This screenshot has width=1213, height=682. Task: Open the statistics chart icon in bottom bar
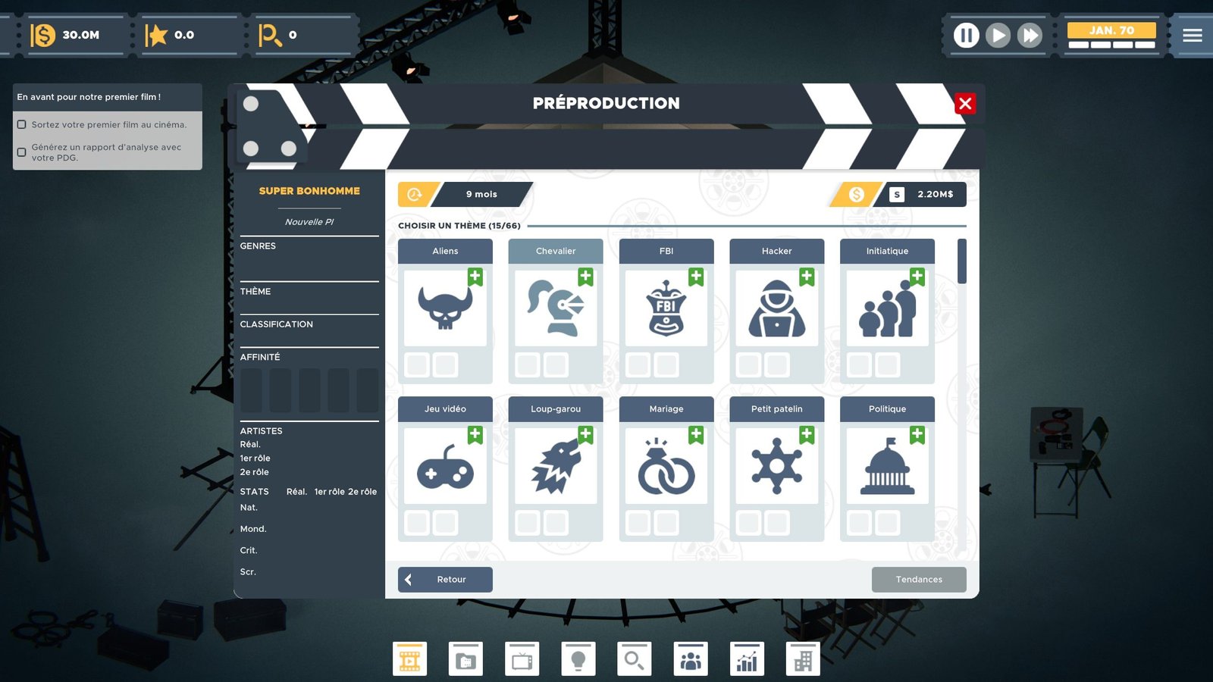pos(747,659)
